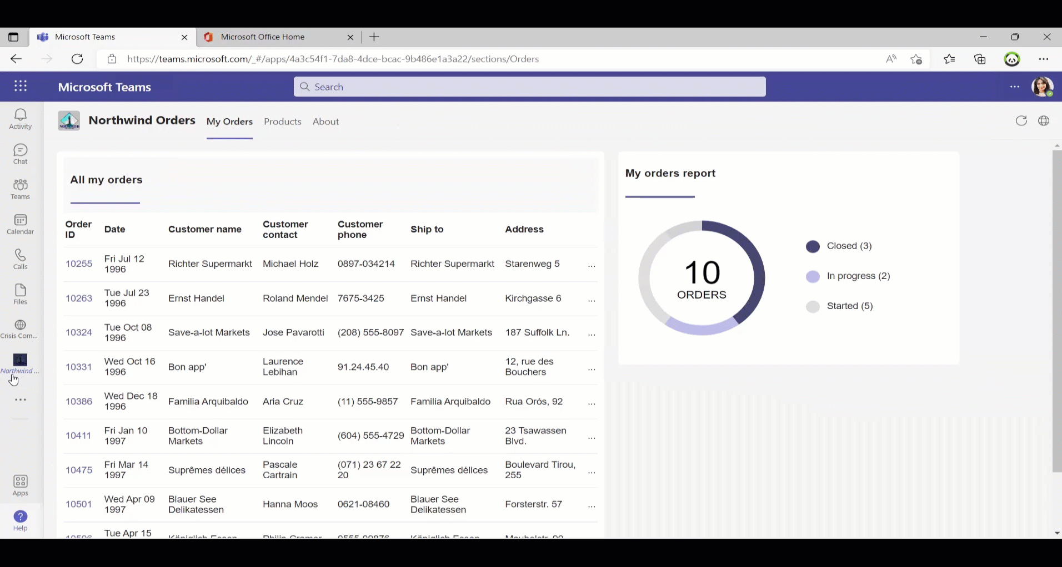Open Northwind Orders in a browser via globe icon
The height and width of the screenshot is (567, 1062).
click(1044, 120)
